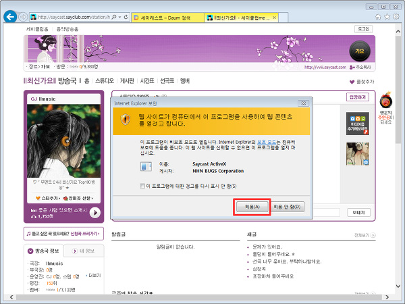Open a new blank browser tab
This screenshot has width=405, height=304.
[x=283, y=18]
